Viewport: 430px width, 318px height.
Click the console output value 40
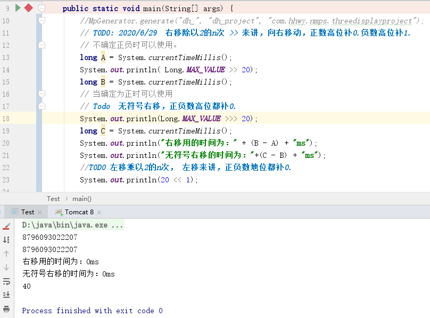[27, 286]
